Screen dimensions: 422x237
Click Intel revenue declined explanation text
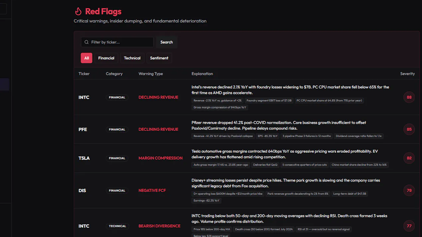(290, 90)
